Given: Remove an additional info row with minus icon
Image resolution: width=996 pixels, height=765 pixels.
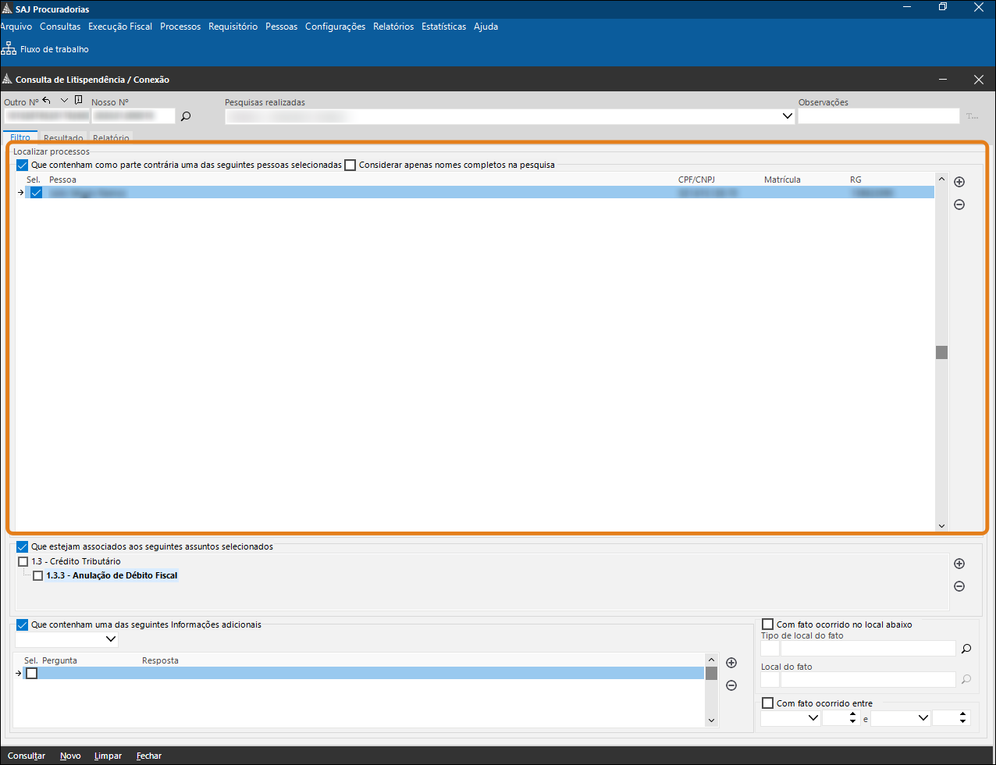Looking at the screenshot, I should tap(731, 685).
